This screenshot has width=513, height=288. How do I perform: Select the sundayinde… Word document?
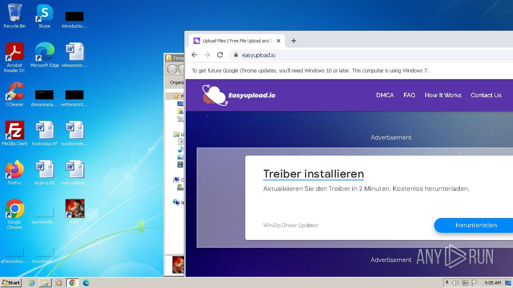75,134
